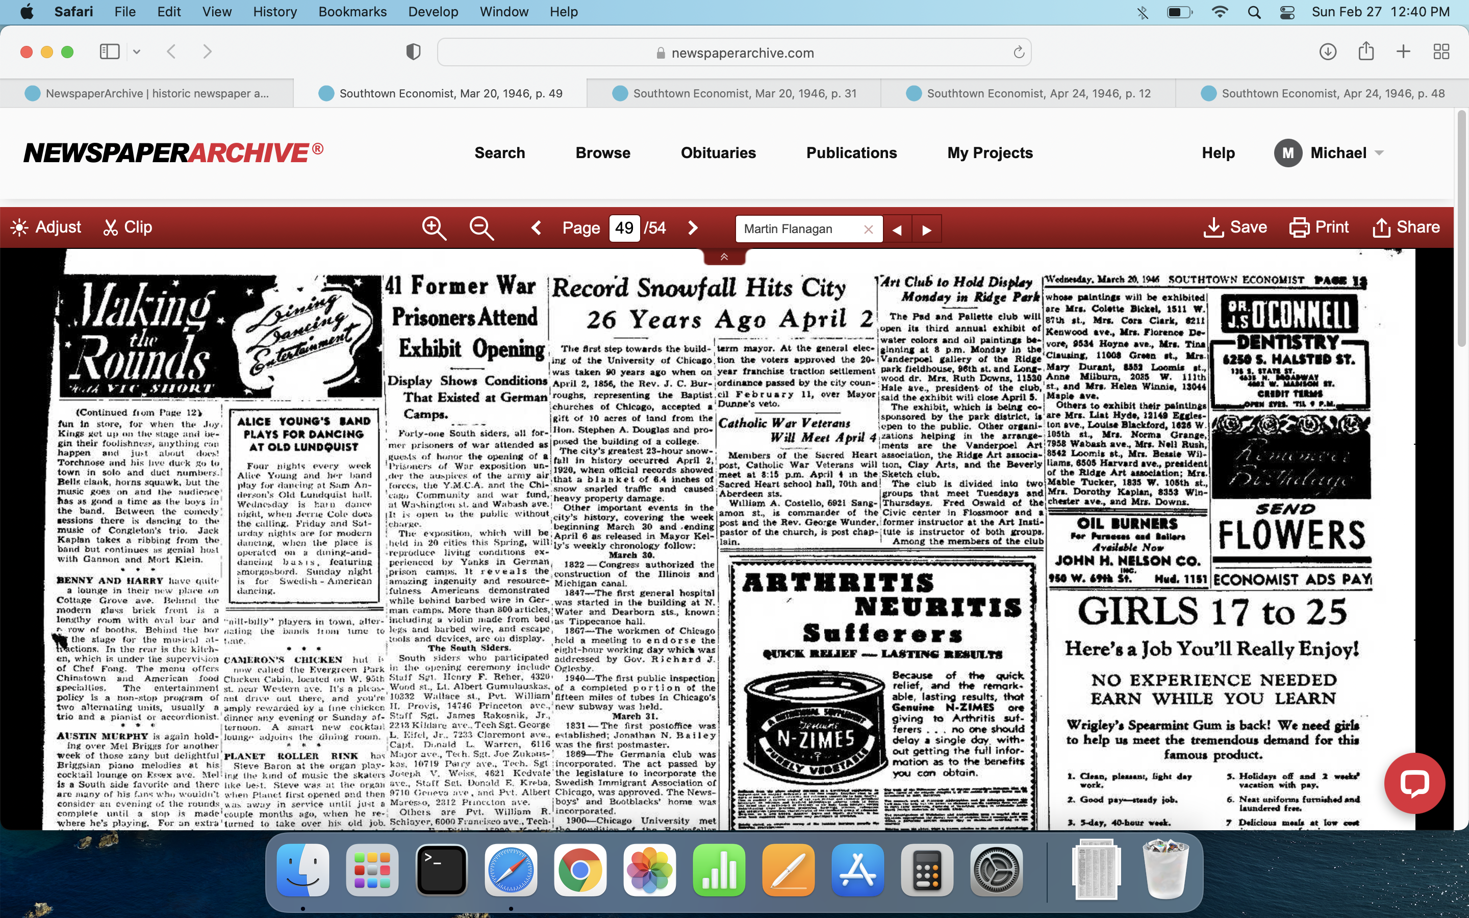Click the page number field
This screenshot has width=1469, height=918.
click(624, 228)
